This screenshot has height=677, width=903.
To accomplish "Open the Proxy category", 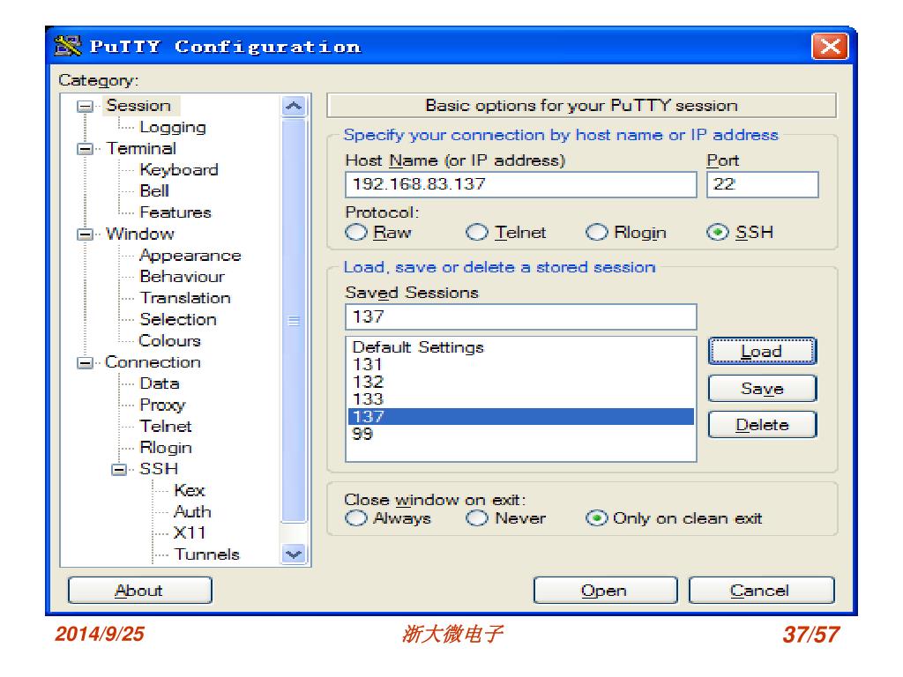I will (162, 405).
